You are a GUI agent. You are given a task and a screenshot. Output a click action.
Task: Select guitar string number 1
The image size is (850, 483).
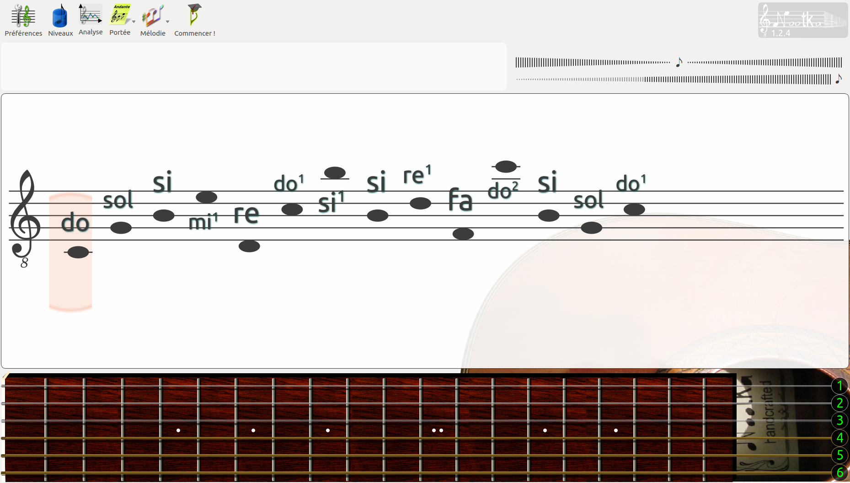pos(839,386)
